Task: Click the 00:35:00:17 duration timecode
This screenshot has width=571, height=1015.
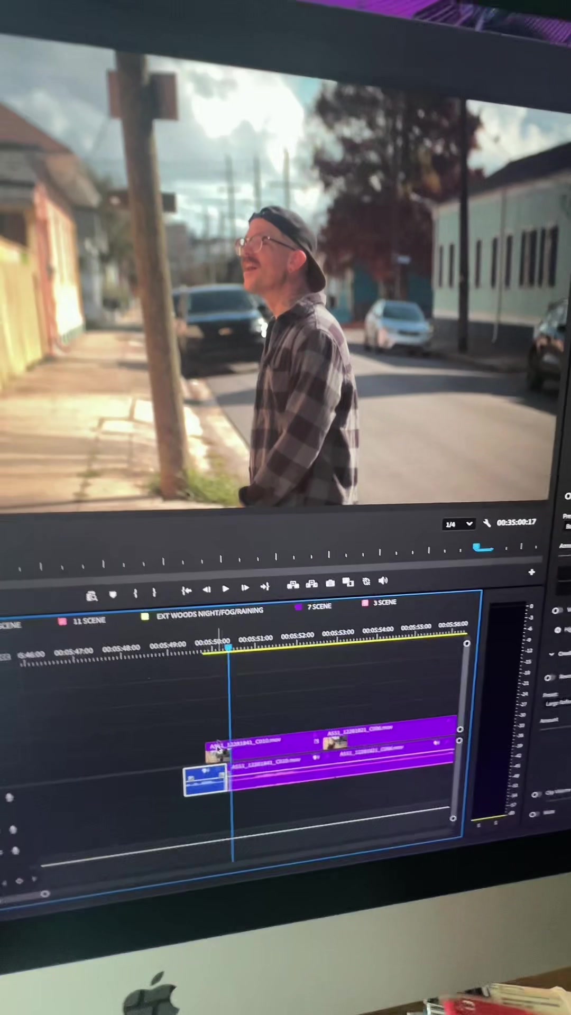Action: 516,522
